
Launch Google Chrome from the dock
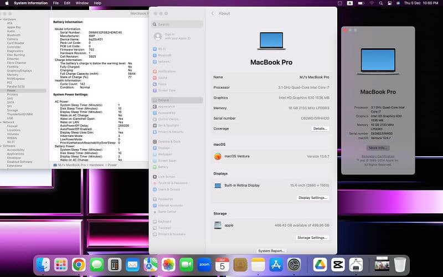[x=79, y=265]
